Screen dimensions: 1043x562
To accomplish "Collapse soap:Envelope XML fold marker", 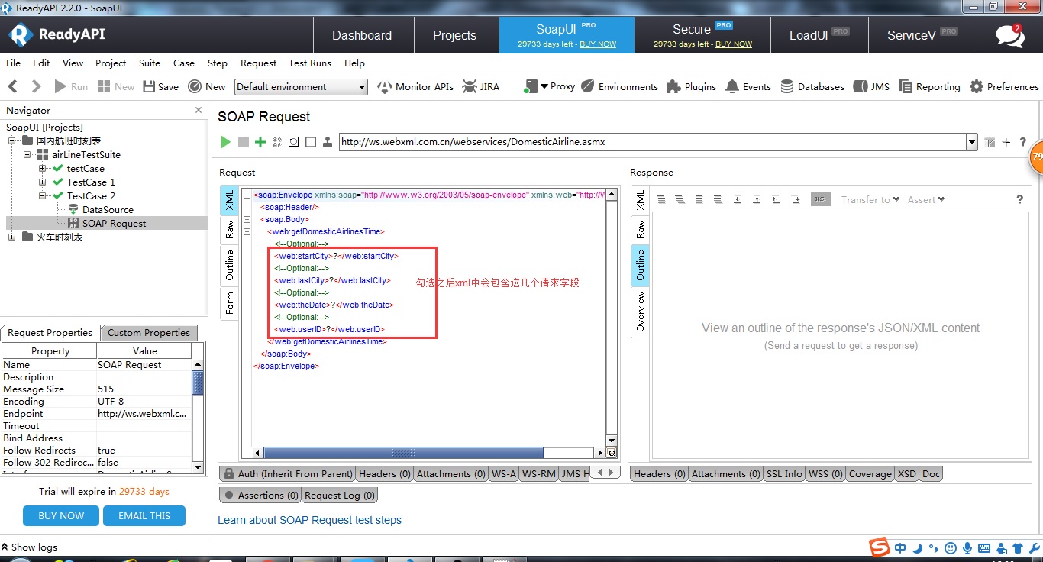I will [247, 195].
